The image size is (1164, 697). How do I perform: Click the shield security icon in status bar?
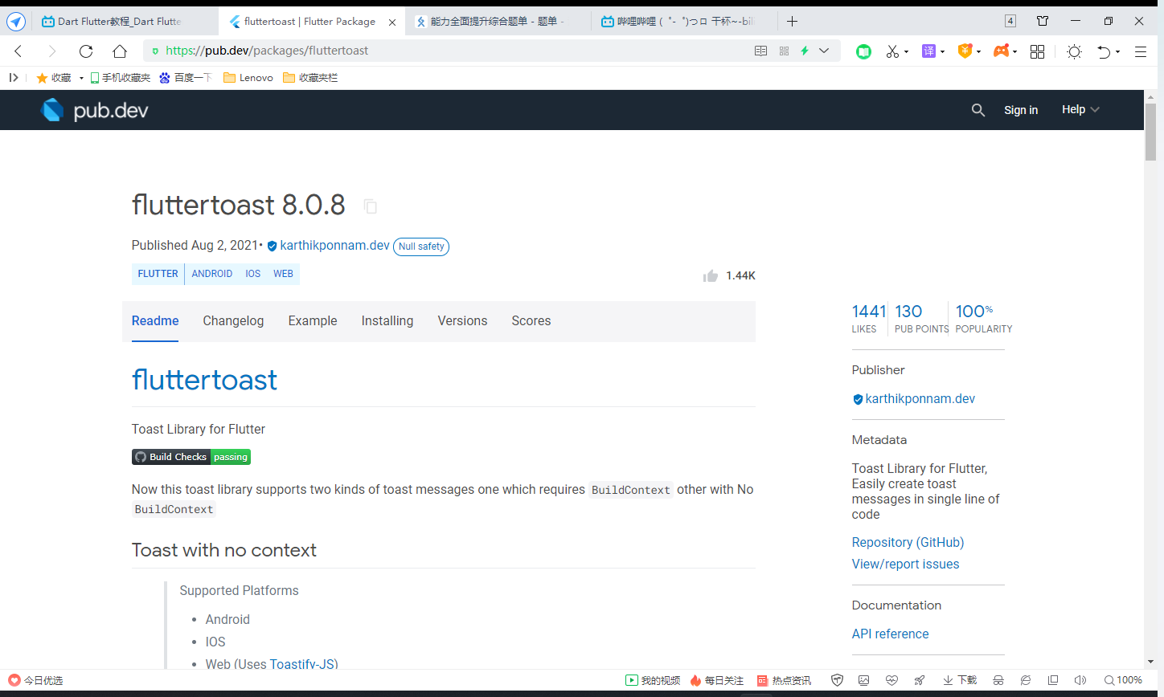coord(837,680)
